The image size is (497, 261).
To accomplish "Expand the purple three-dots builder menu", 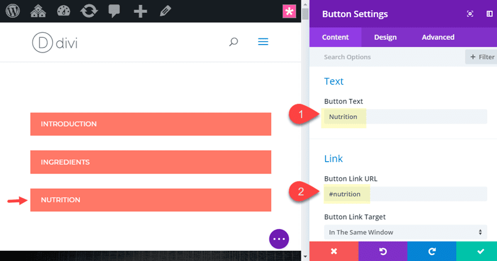I will pos(279,239).
